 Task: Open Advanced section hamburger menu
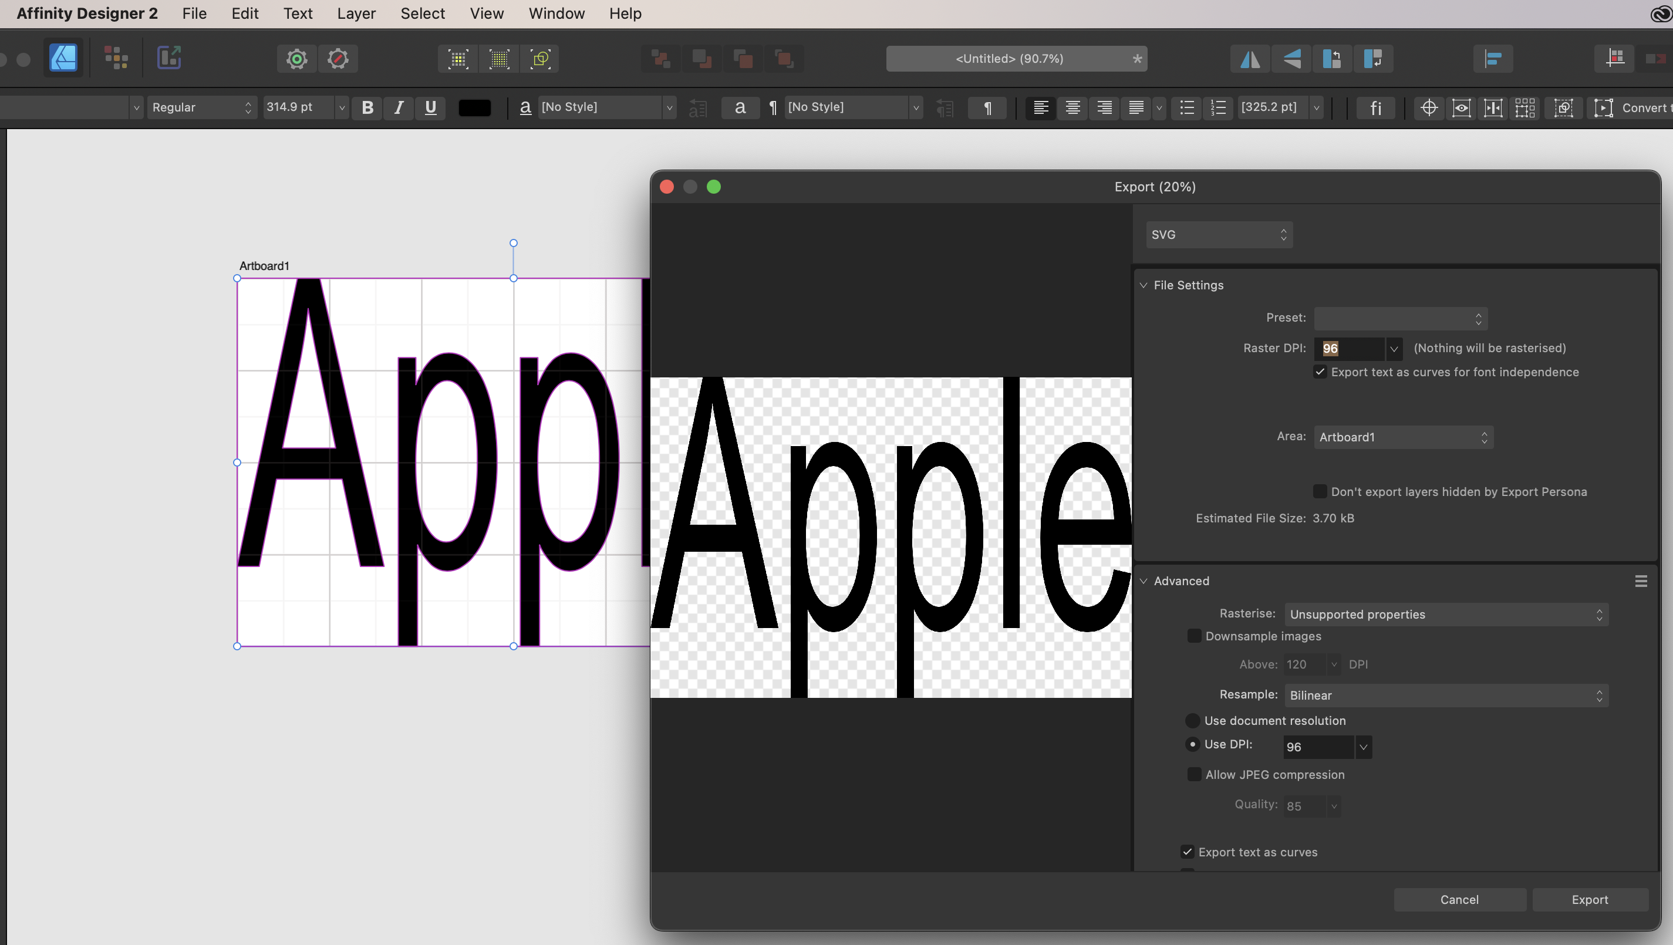1641,580
